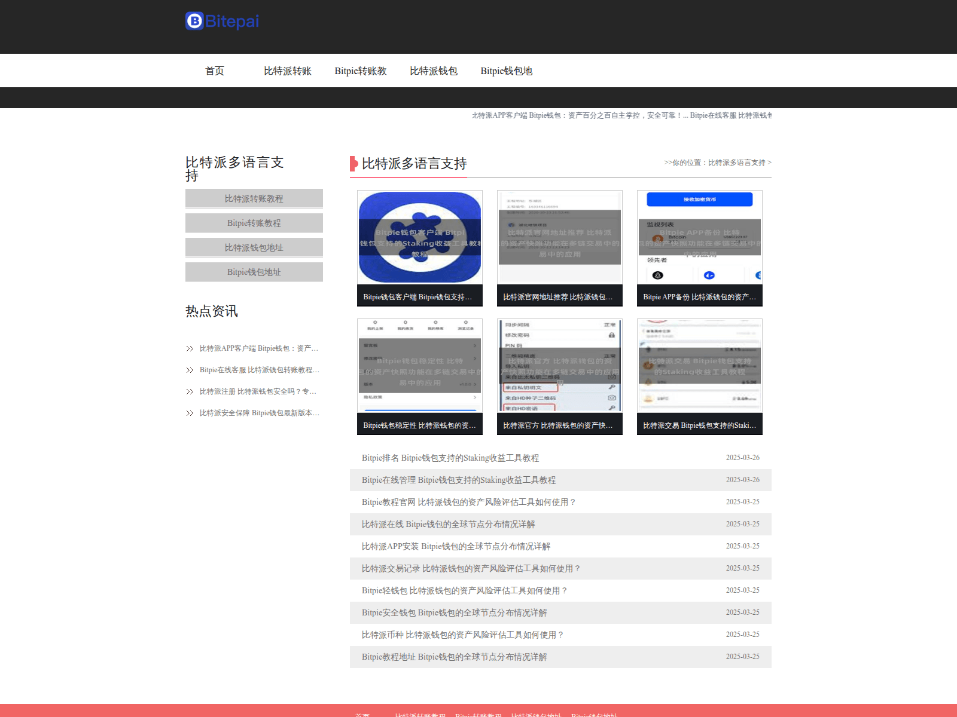Open hot news 比特派安全保障 link
The image size is (957, 717).
click(x=260, y=413)
